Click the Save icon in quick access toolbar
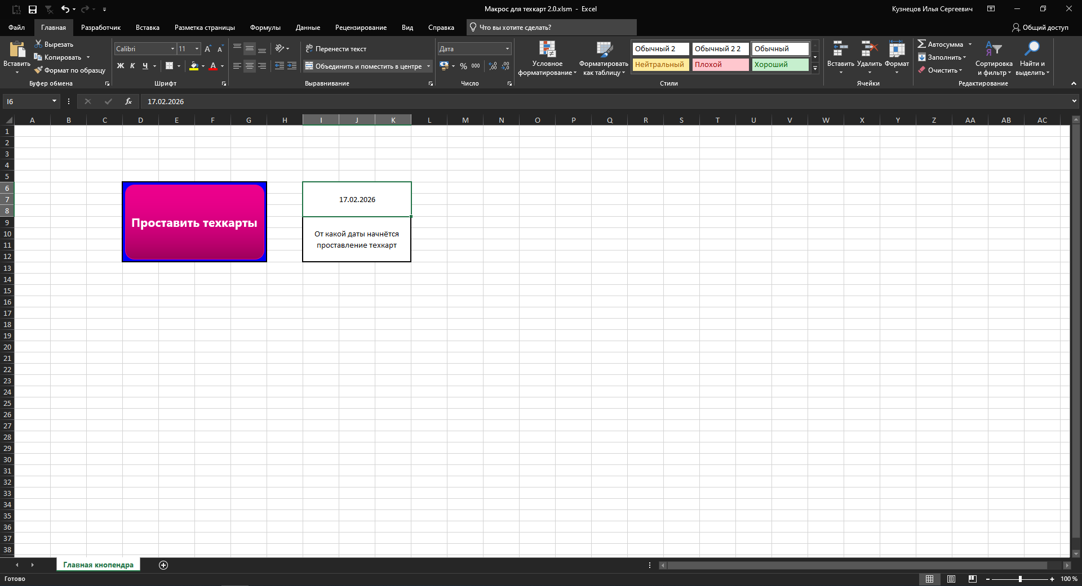The height and width of the screenshot is (586, 1082). pos(33,10)
